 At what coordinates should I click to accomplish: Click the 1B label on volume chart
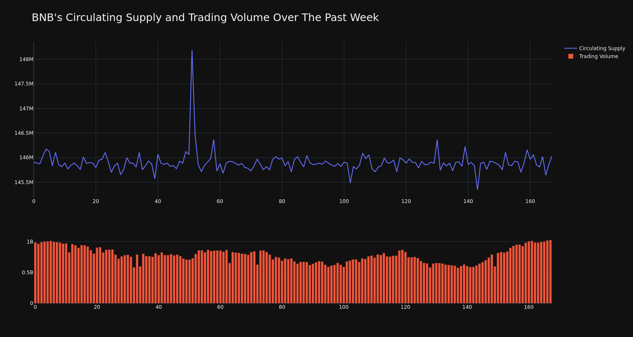pos(30,242)
